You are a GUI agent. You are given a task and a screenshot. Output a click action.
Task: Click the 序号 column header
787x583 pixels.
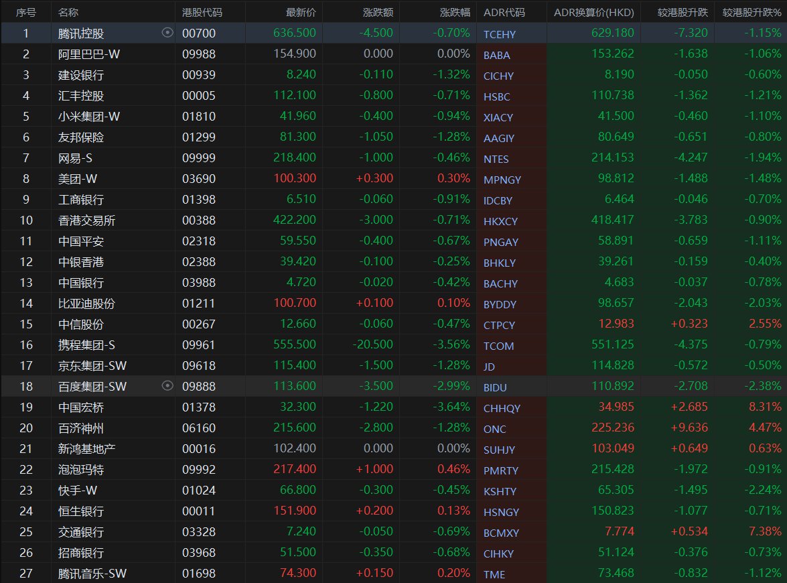click(x=25, y=13)
